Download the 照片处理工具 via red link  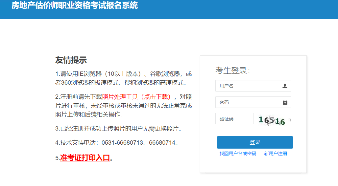pyautogui.click(x=136, y=96)
